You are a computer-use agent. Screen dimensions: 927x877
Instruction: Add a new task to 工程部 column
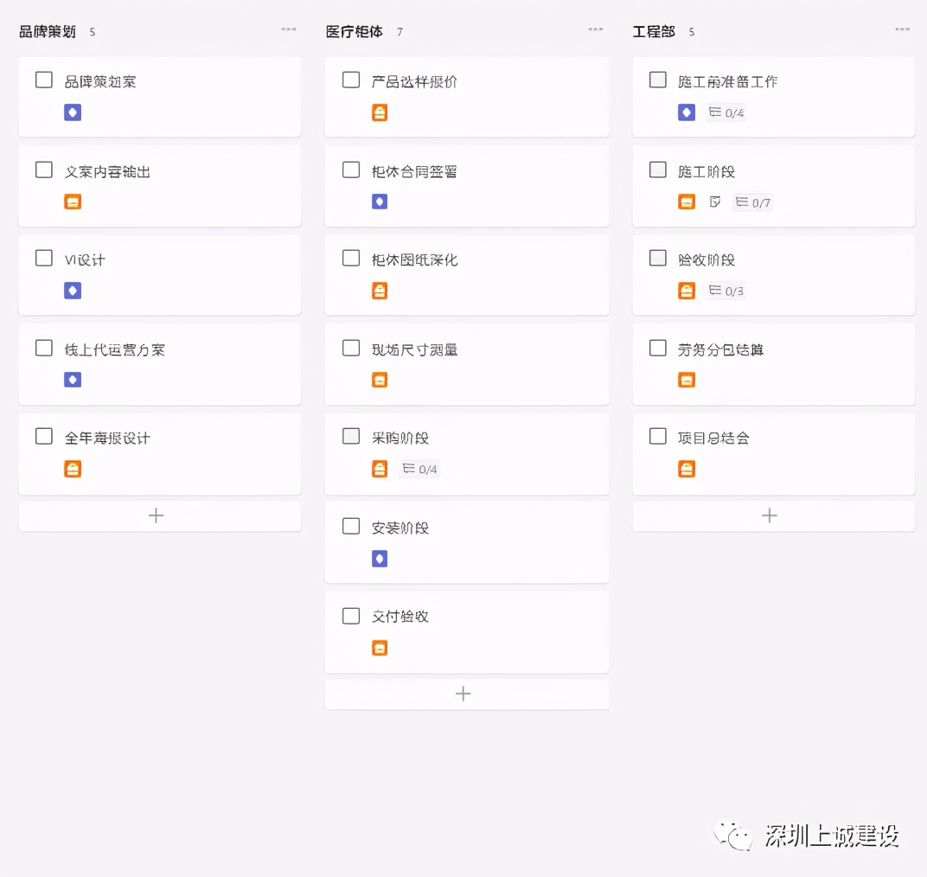click(770, 515)
